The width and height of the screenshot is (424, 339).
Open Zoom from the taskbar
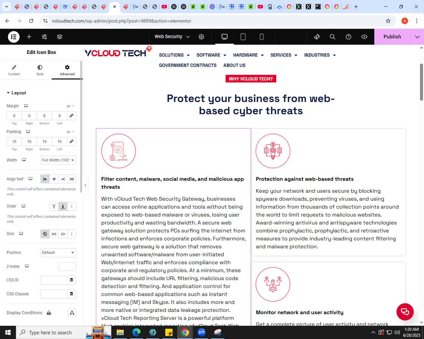[201, 332]
